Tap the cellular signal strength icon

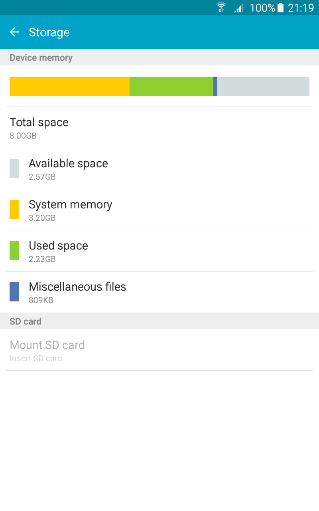[x=238, y=8]
